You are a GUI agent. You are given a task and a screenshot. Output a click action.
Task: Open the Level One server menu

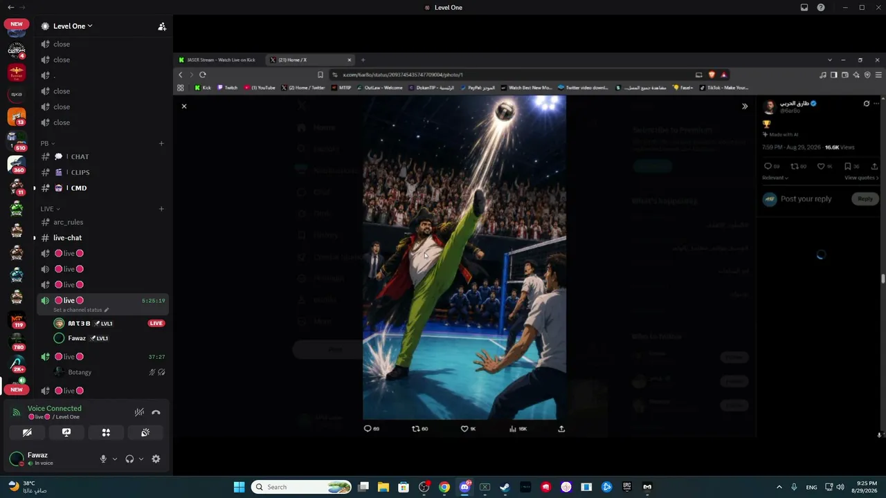[73, 26]
